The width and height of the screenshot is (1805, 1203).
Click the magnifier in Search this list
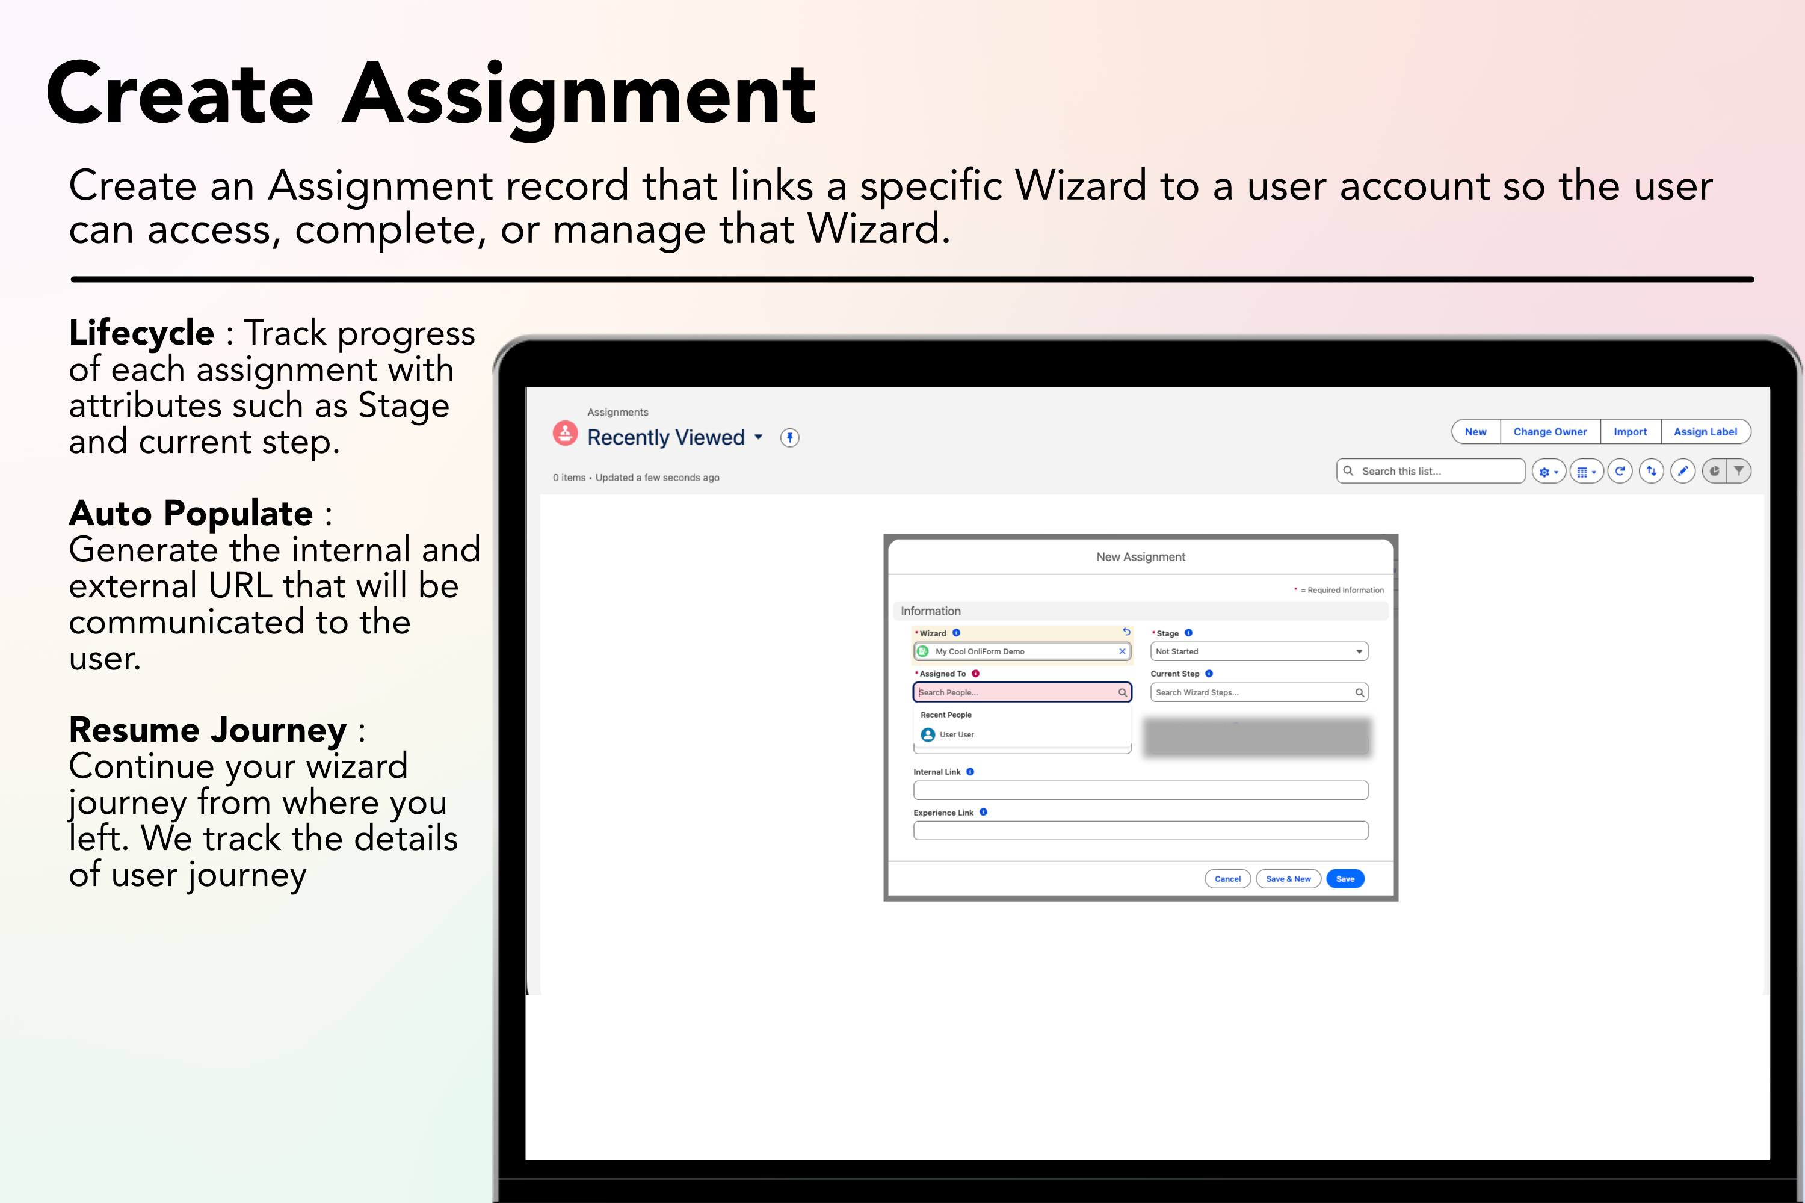1348,471
